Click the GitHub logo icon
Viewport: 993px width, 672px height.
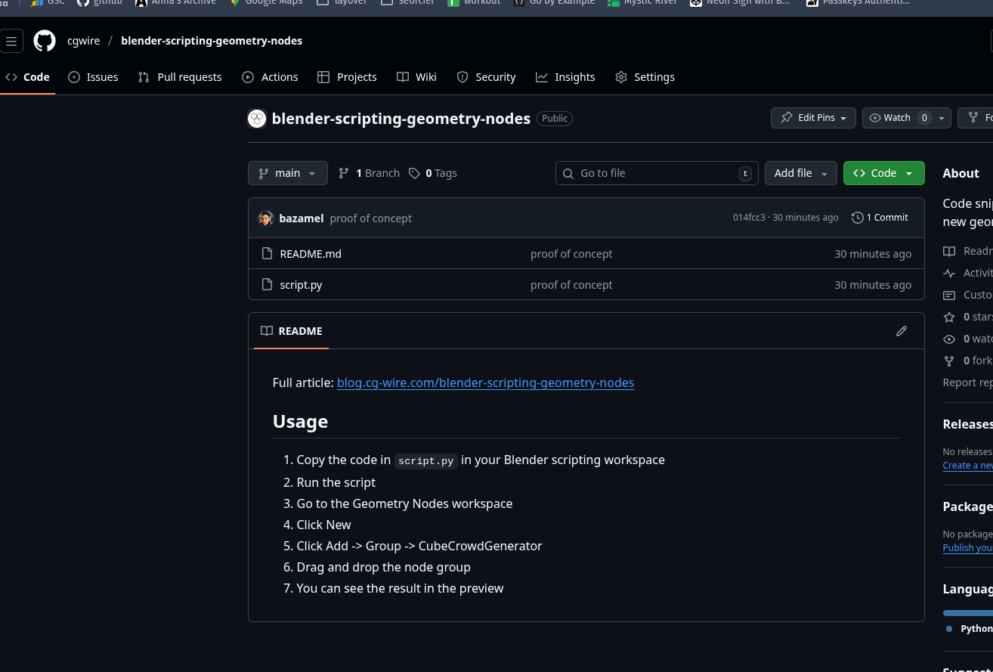(45, 41)
